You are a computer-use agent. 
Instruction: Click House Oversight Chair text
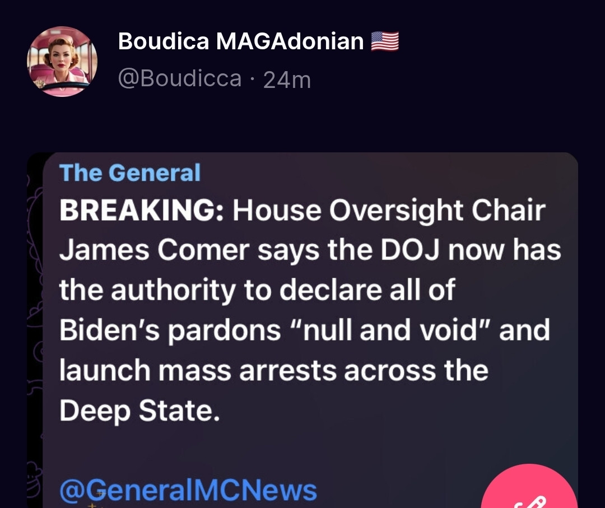pyautogui.click(x=389, y=211)
